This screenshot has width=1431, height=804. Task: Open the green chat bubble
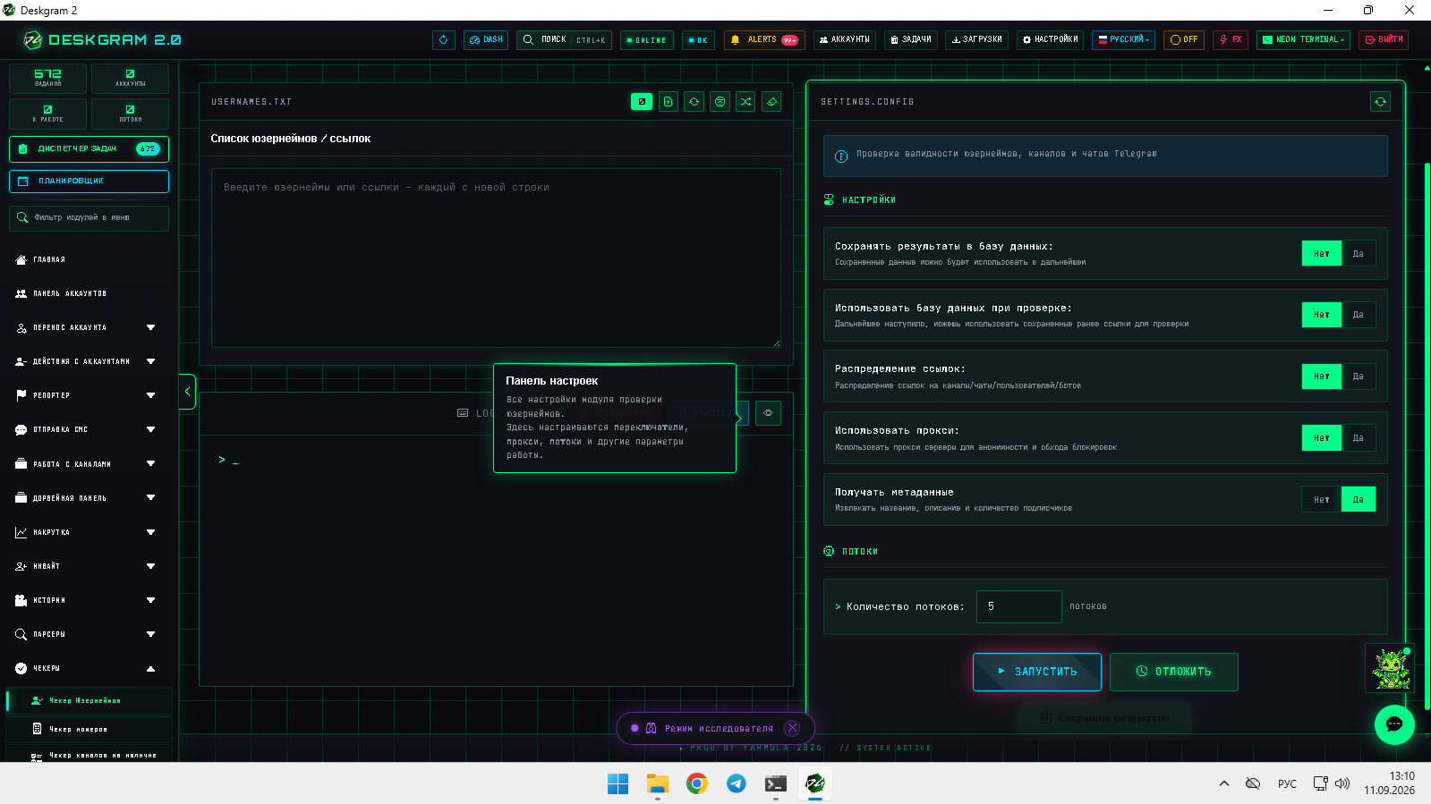[1394, 724]
